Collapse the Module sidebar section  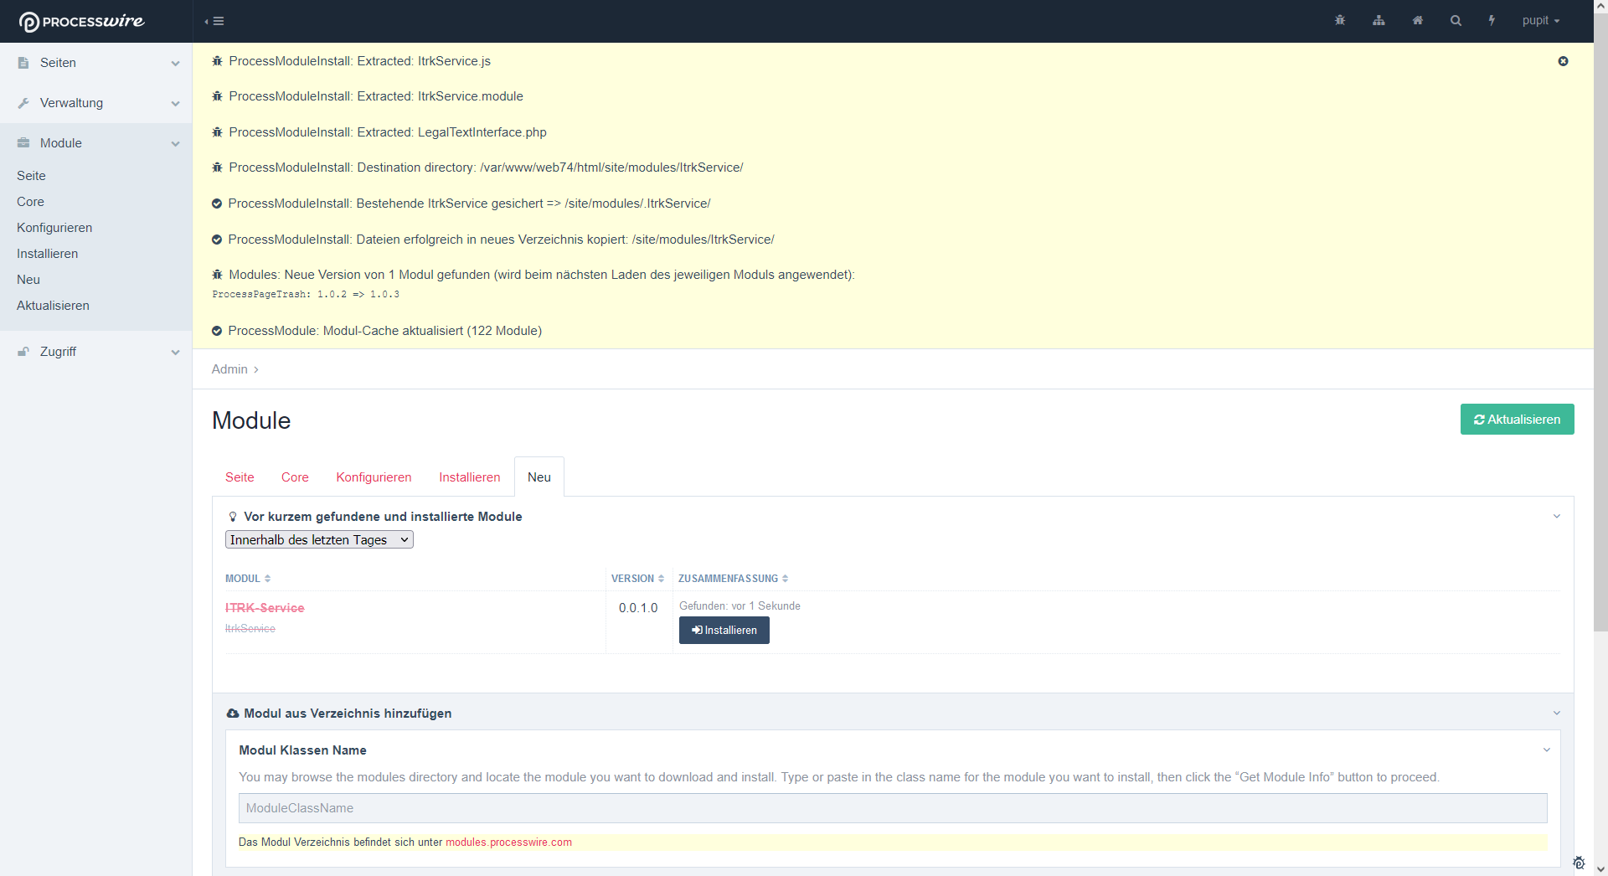(175, 143)
